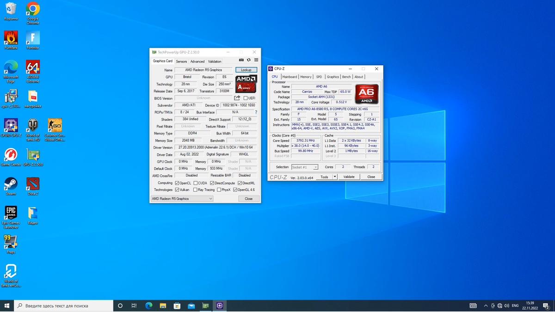
Task: Open the Memory tab in CPU-Z
Action: [x=306, y=77]
